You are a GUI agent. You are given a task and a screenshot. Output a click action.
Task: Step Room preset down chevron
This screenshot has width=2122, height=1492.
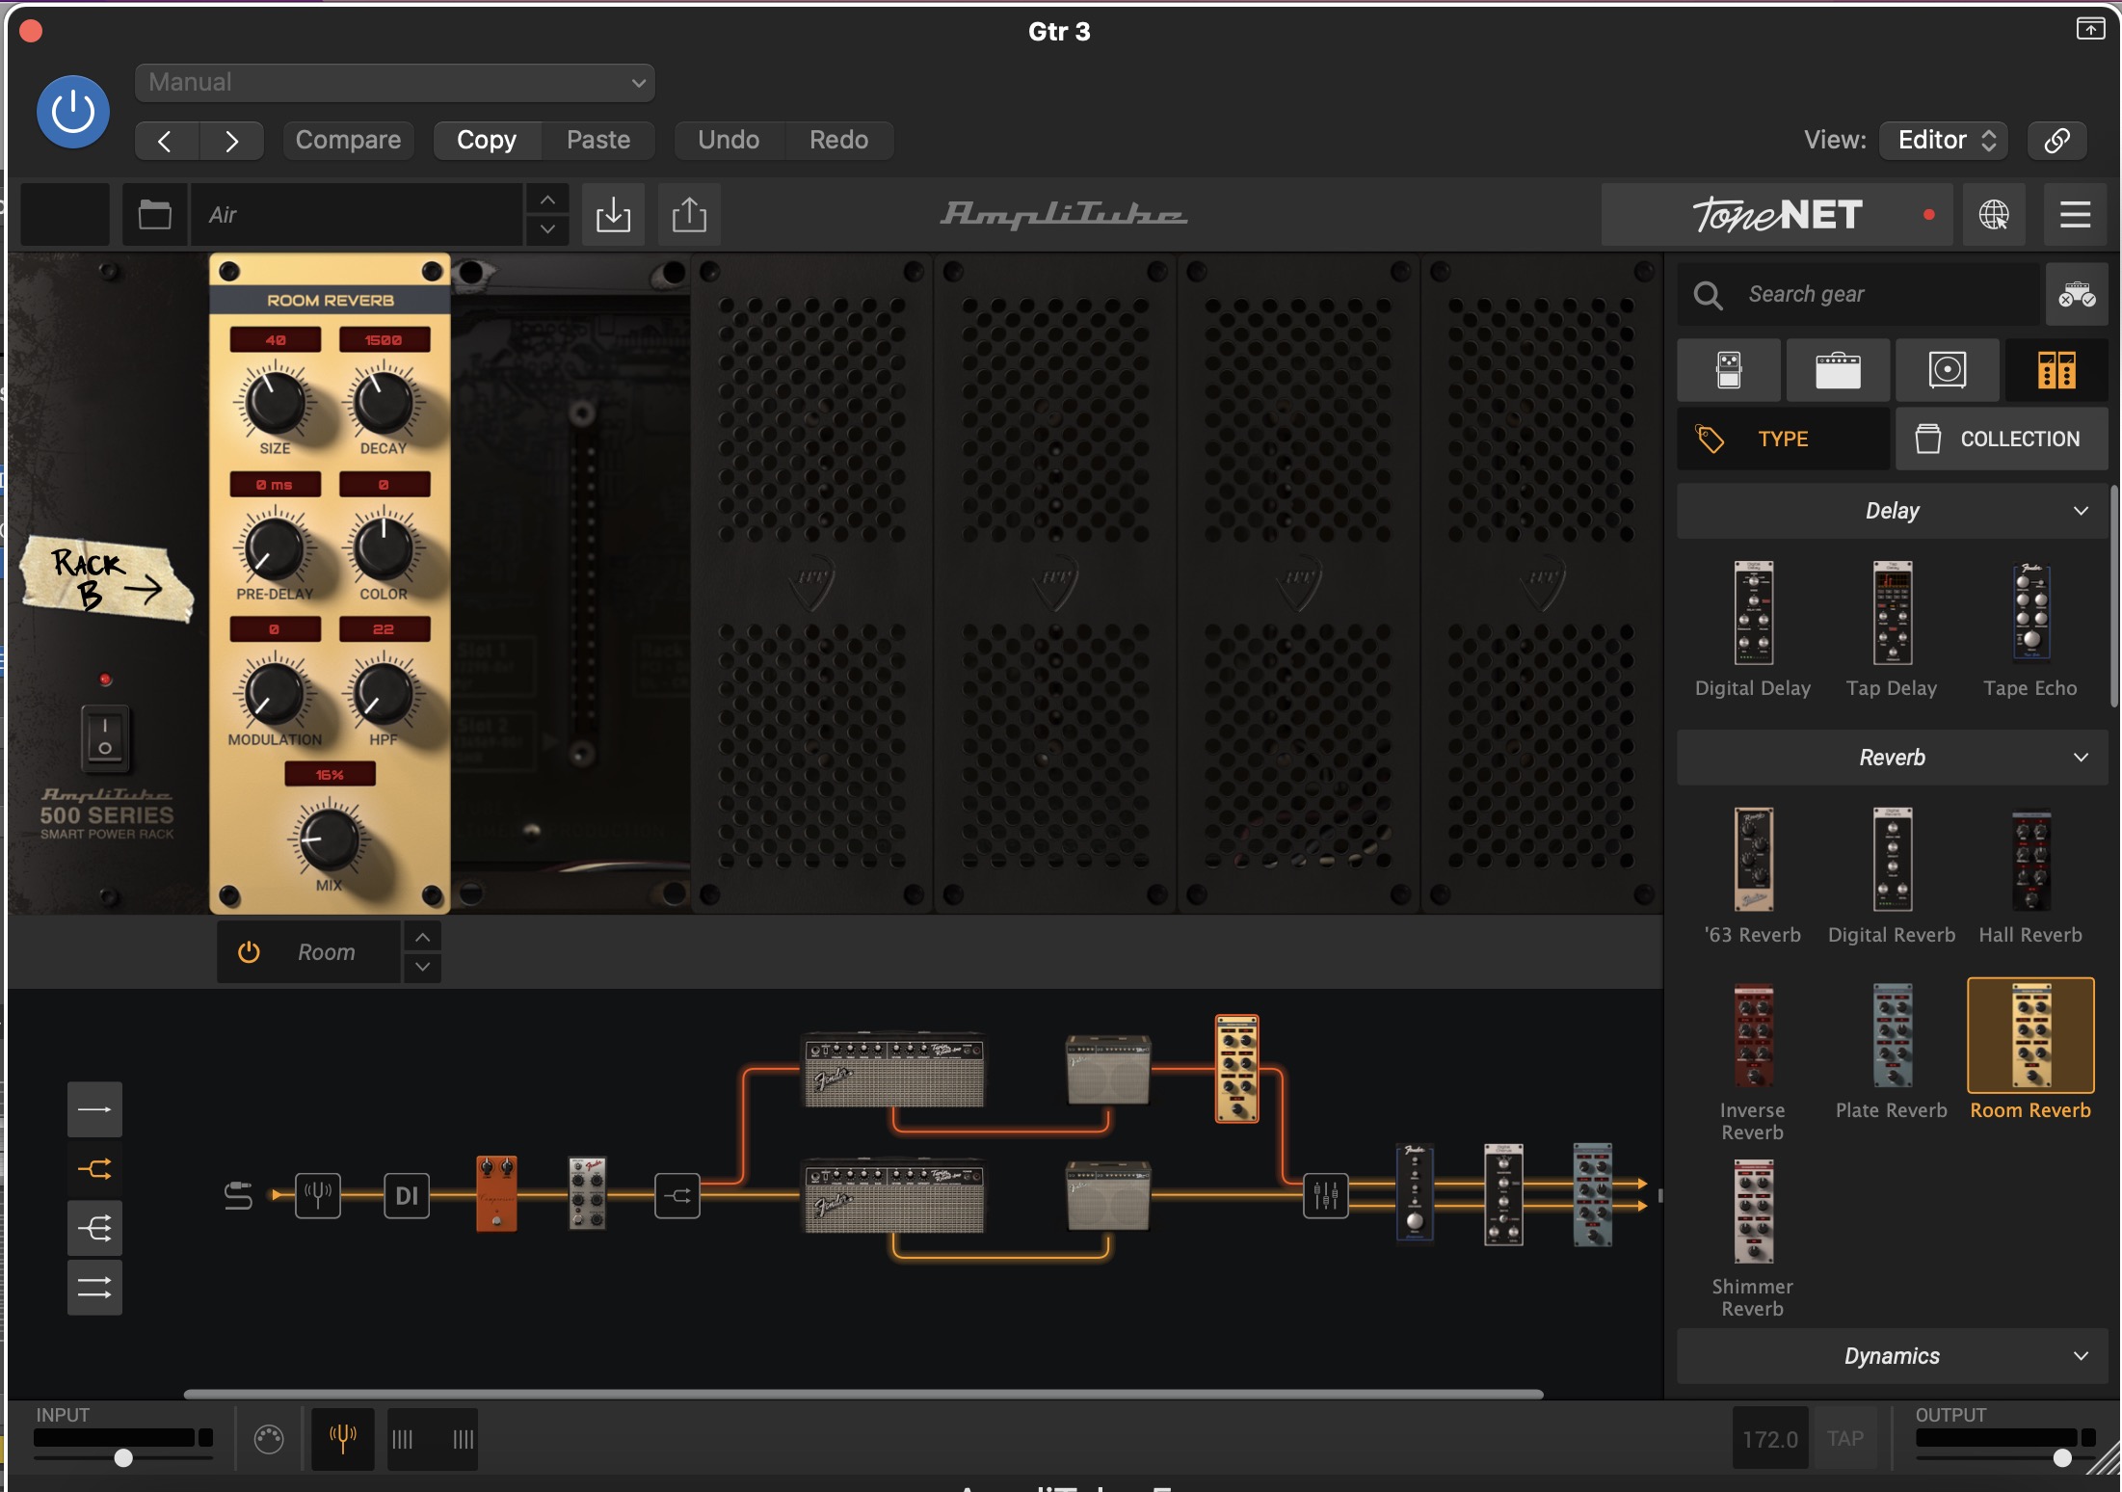pyautogui.click(x=422, y=967)
